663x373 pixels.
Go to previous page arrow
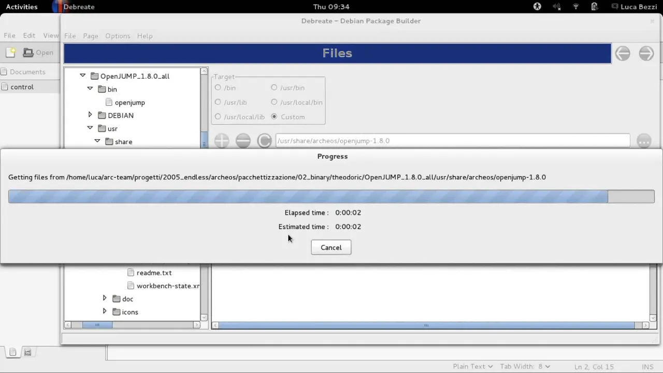pyautogui.click(x=623, y=53)
